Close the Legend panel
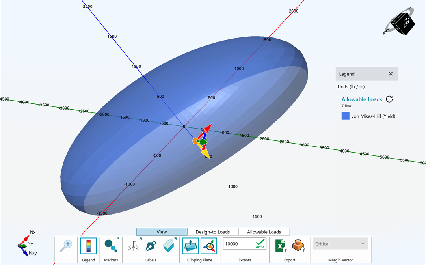Image resolution: width=426 pixels, height=265 pixels. click(391, 74)
